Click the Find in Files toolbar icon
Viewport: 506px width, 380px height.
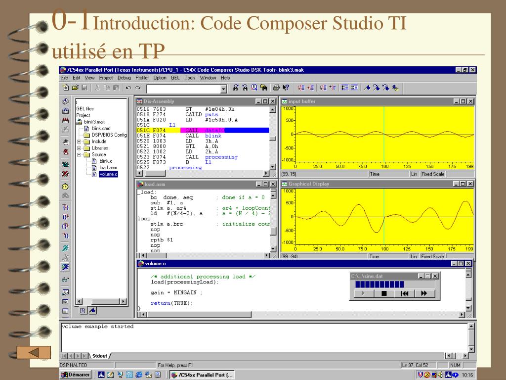point(264,88)
